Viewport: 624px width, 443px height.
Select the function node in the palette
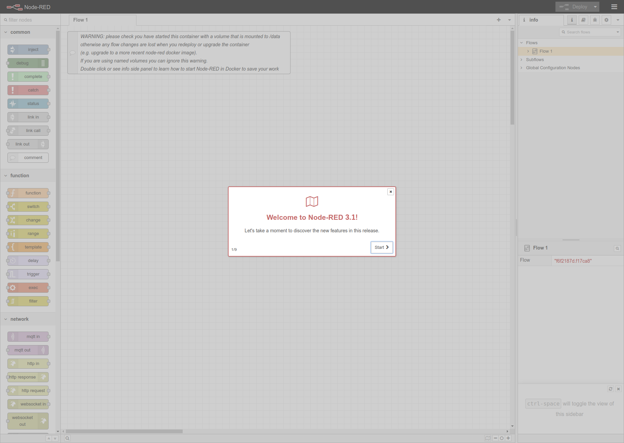(28, 193)
